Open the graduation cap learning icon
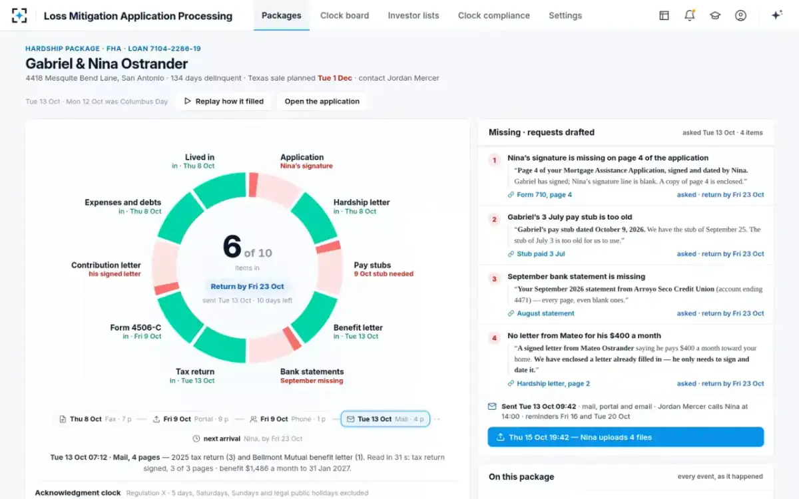Viewport: 799px width, 499px height. coord(715,15)
